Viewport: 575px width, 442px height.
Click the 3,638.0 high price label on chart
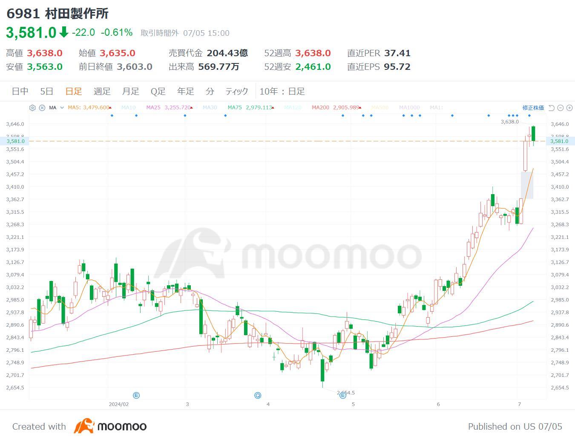509,122
